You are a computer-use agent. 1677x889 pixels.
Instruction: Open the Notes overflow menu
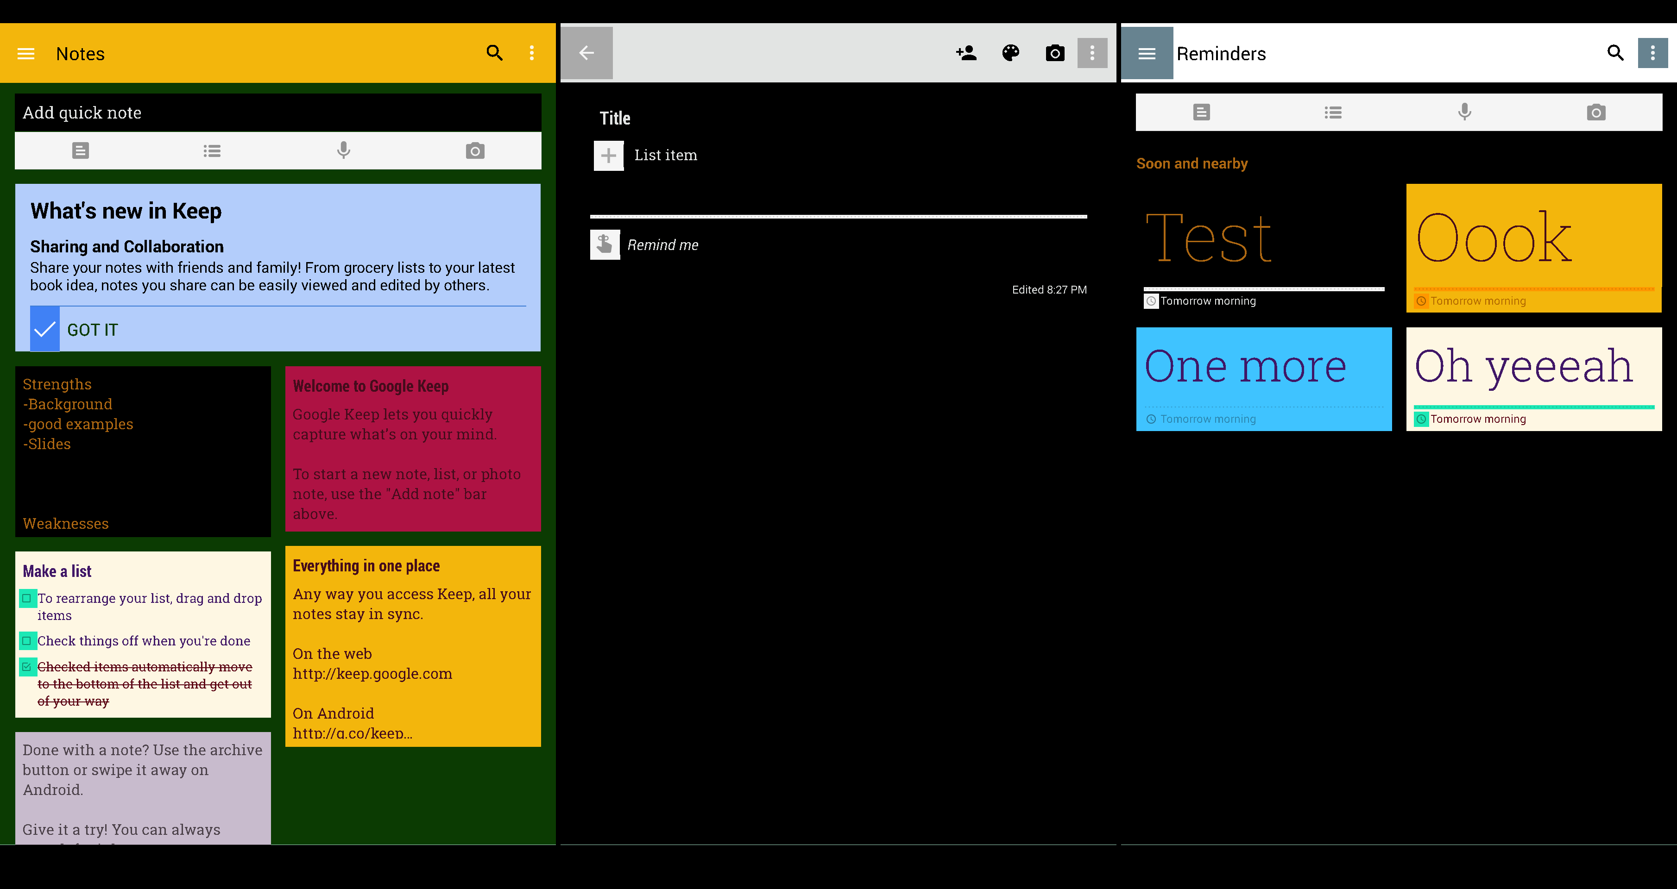pyautogui.click(x=532, y=53)
